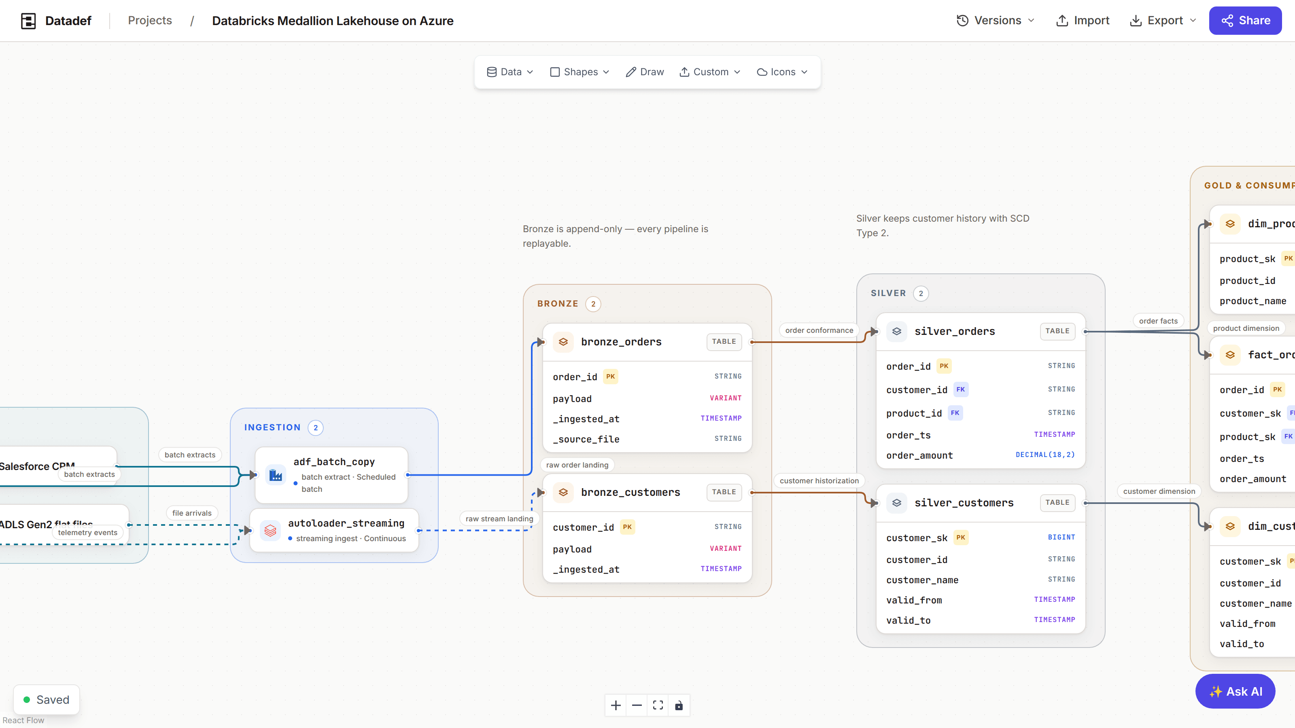Select the 'raw order landing' edge label
The image size is (1295, 728).
pos(577,465)
